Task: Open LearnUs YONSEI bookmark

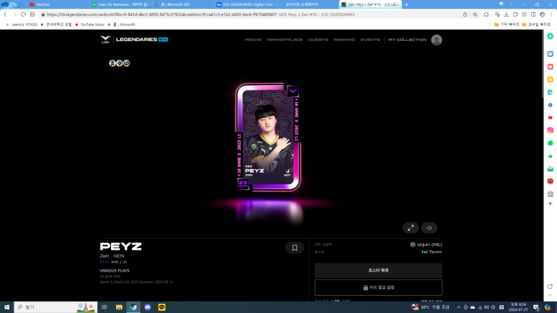Action: pos(22,24)
